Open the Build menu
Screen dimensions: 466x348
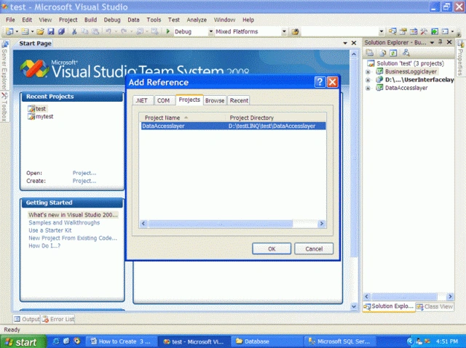click(x=90, y=20)
